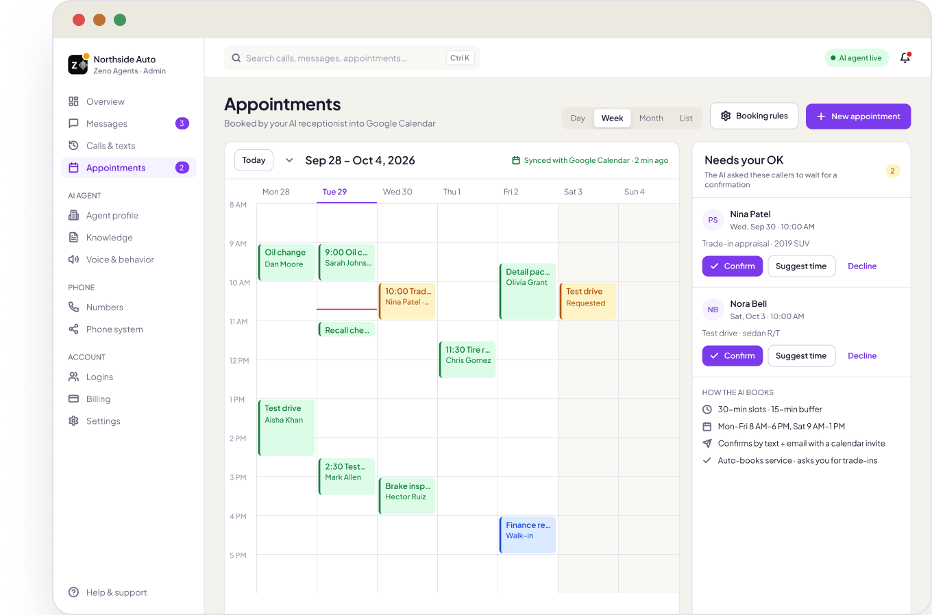The height and width of the screenshot is (615, 932).
Task: Click the Messages speech bubble icon
Action: [73, 123]
